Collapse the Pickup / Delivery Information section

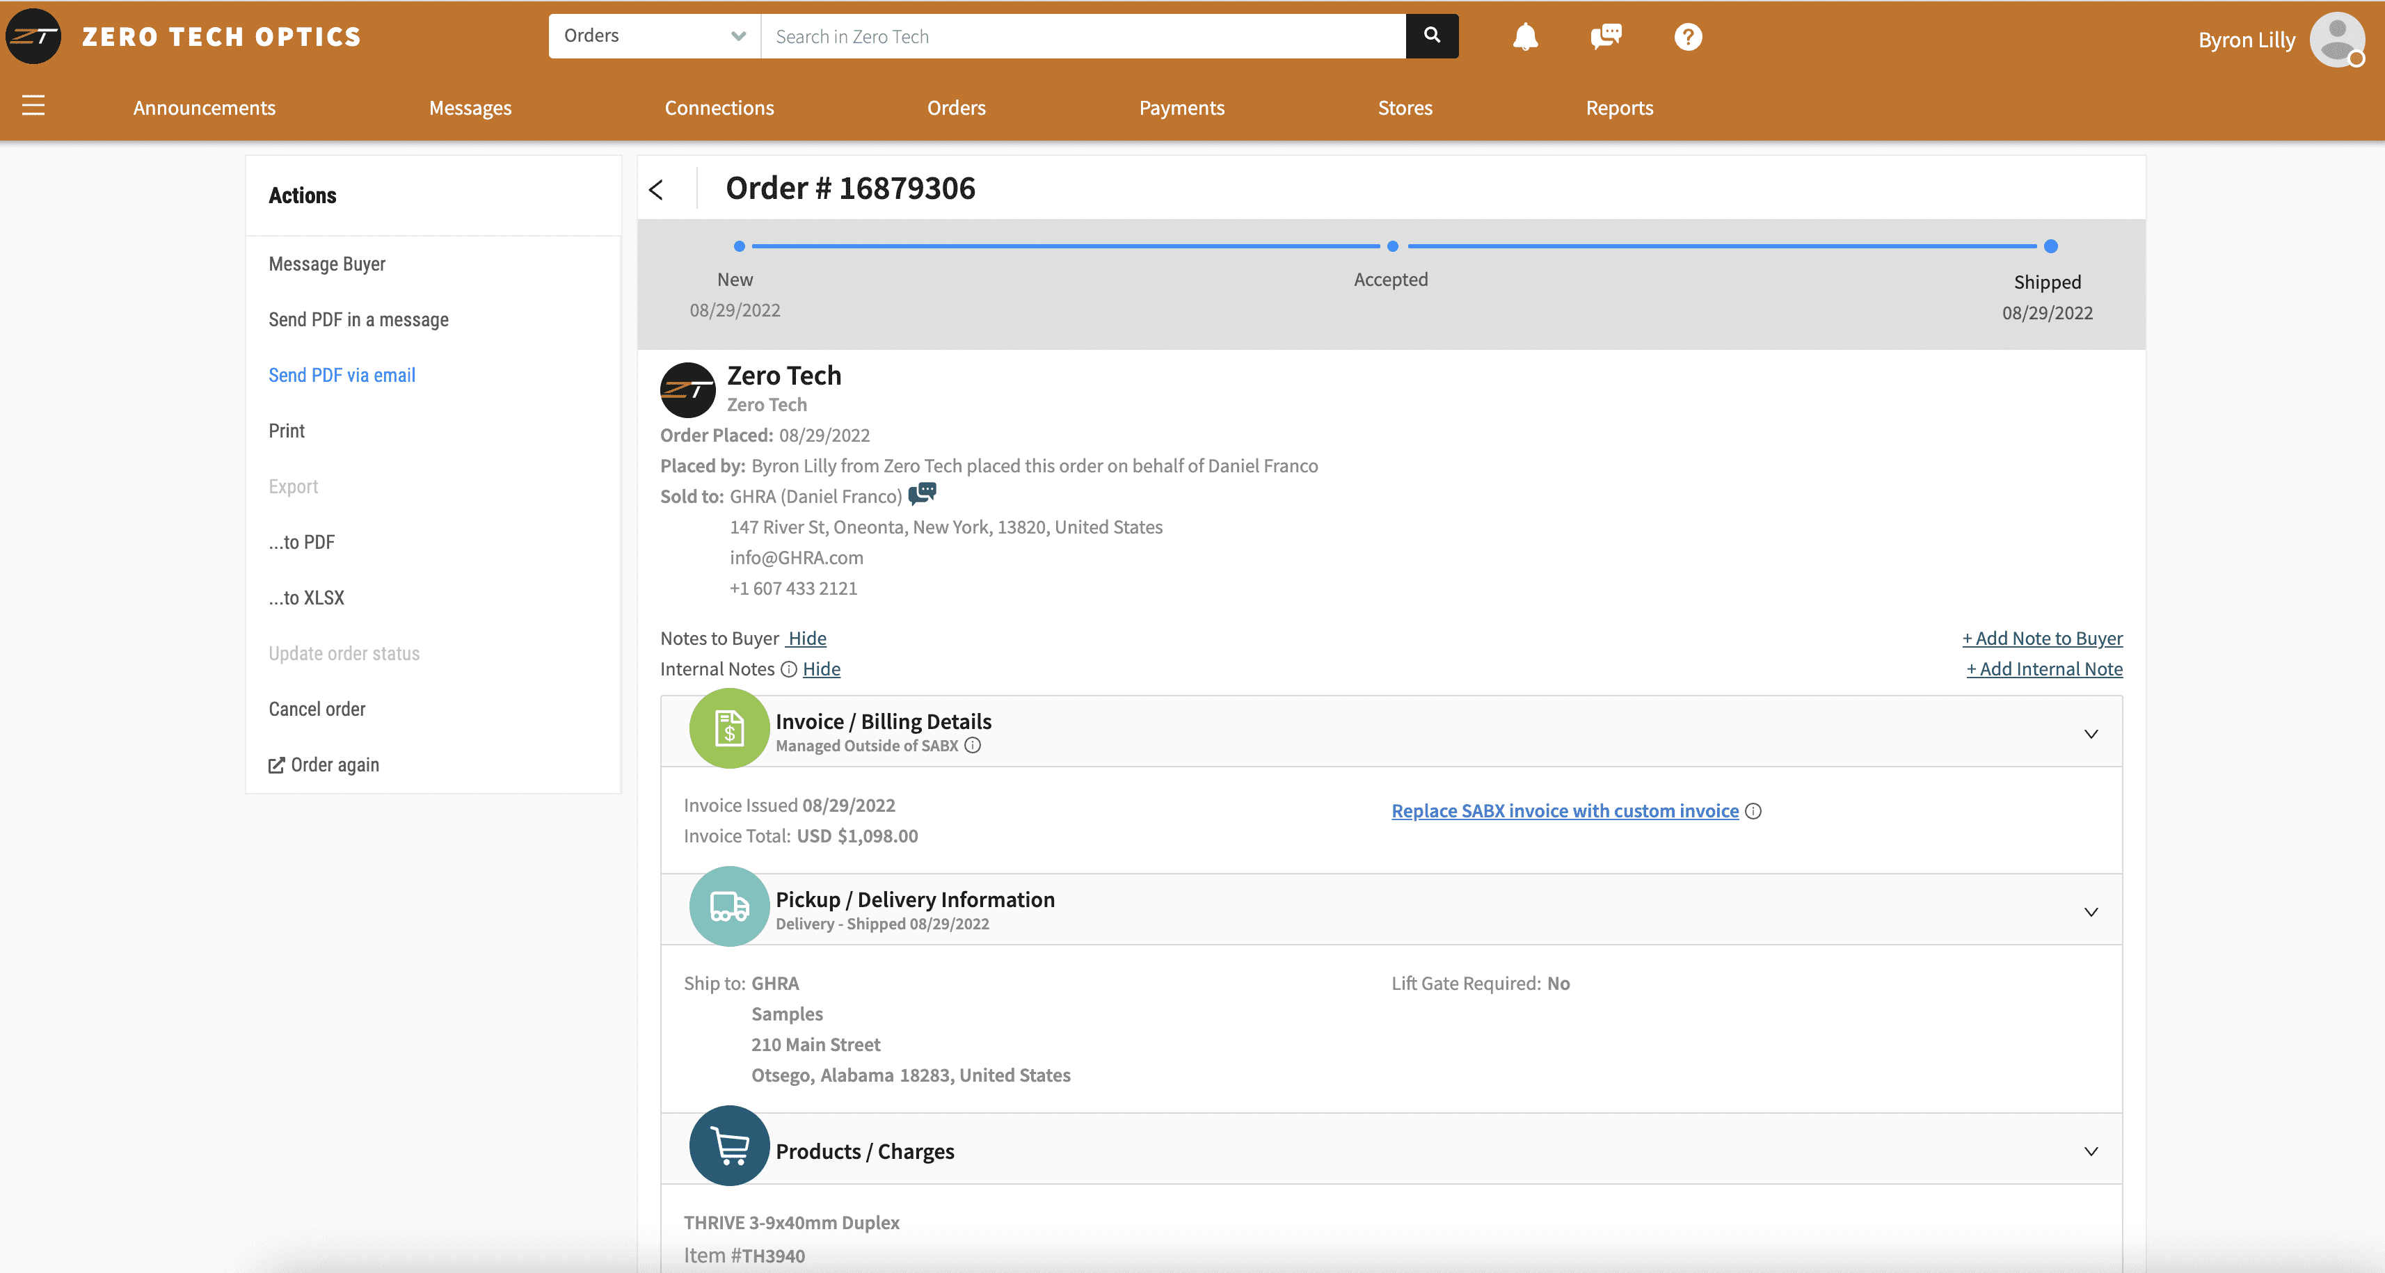click(x=2091, y=912)
